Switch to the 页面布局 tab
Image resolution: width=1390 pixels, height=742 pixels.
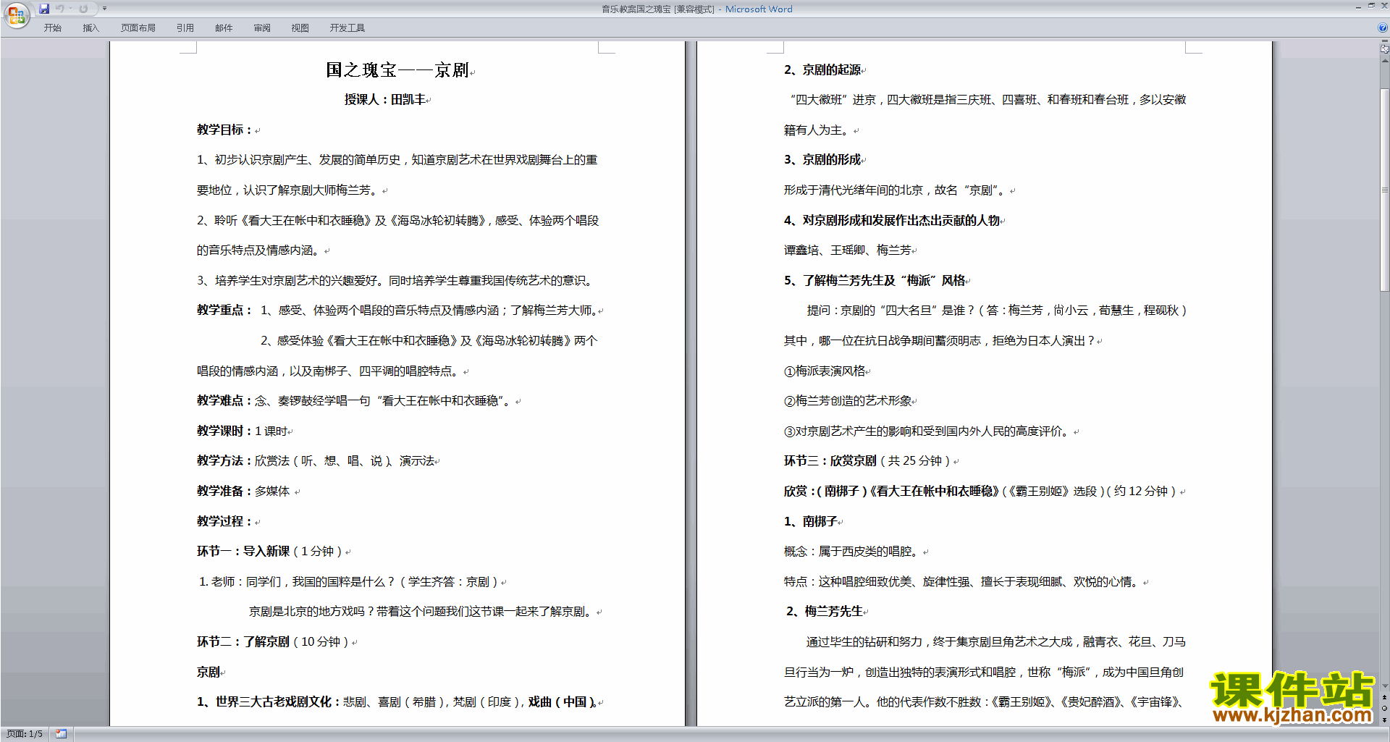point(138,28)
